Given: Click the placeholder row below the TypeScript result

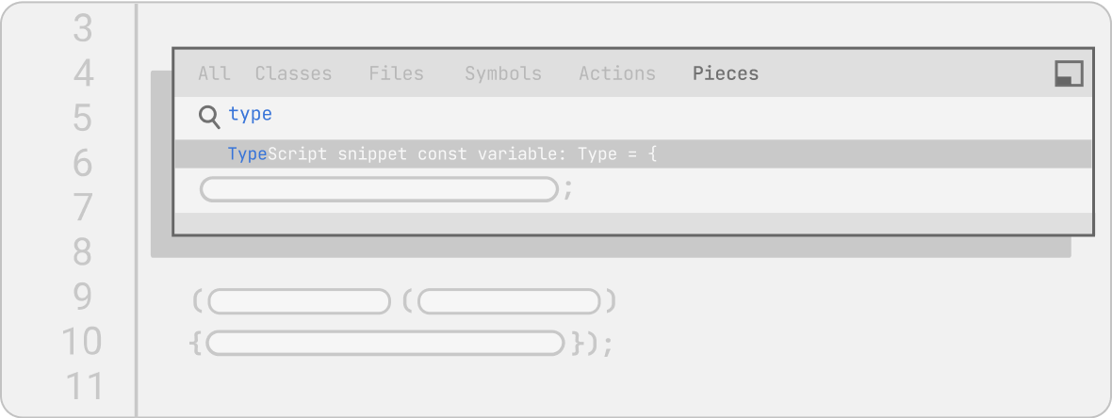Looking at the screenshot, I should pyautogui.click(x=379, y=189).
